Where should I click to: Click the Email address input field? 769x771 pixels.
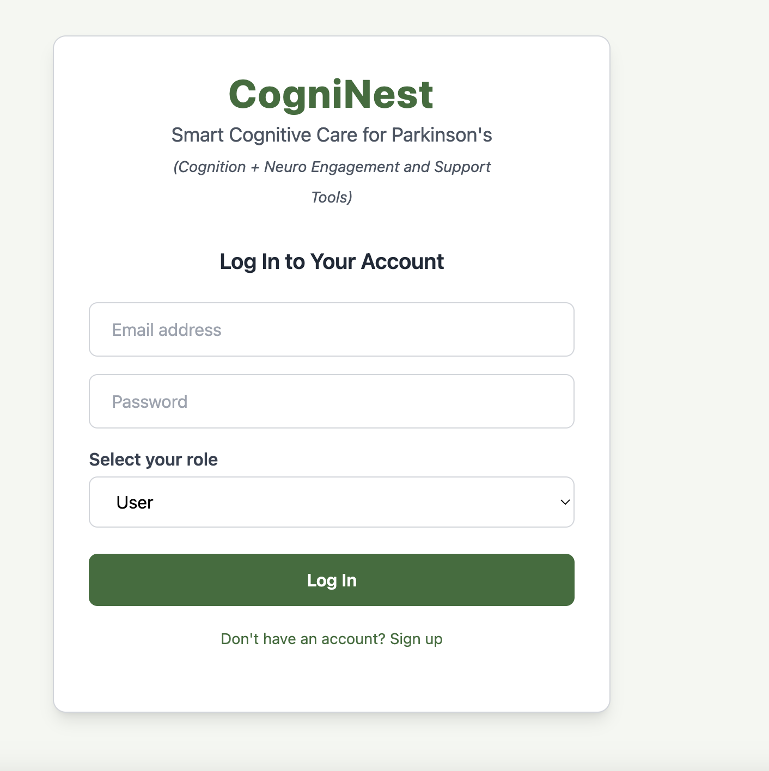pos(331,329)
